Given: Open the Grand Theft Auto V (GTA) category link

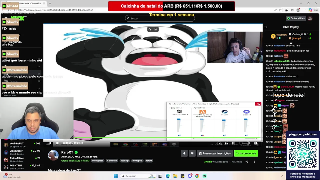Looking at the screenshot, I should [75, 160].
